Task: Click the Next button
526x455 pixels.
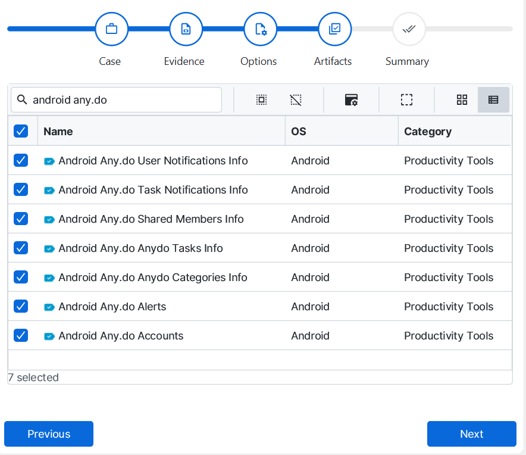Action: pos(471,434)
